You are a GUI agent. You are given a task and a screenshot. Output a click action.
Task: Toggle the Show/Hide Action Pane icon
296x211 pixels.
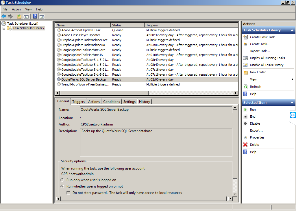click(x=42, y=17)
